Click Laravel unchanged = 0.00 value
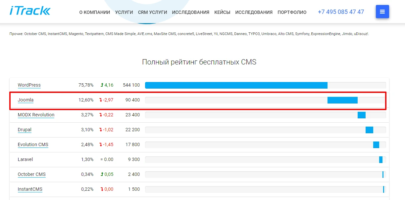 tap(107, 159)
